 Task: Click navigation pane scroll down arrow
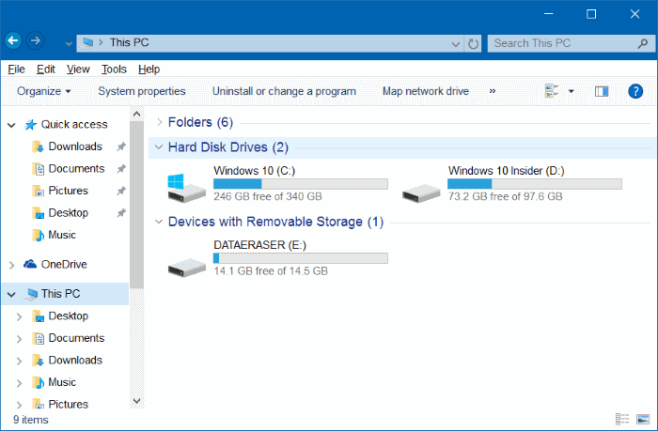136,401
